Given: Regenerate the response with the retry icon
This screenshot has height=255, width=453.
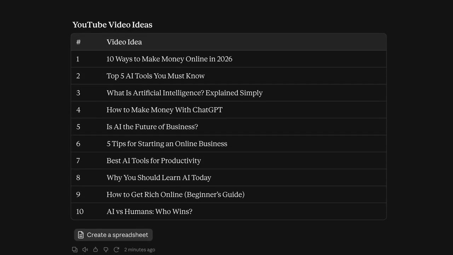Looking at the screenshot, I should coord(116,250).
